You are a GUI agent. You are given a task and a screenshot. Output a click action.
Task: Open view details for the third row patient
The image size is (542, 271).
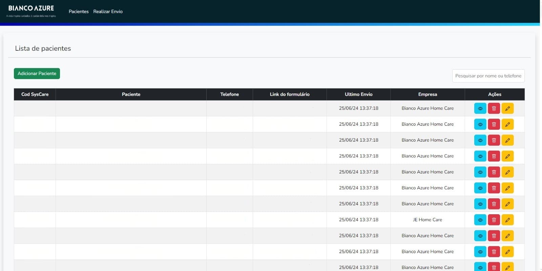pos(480,140)
